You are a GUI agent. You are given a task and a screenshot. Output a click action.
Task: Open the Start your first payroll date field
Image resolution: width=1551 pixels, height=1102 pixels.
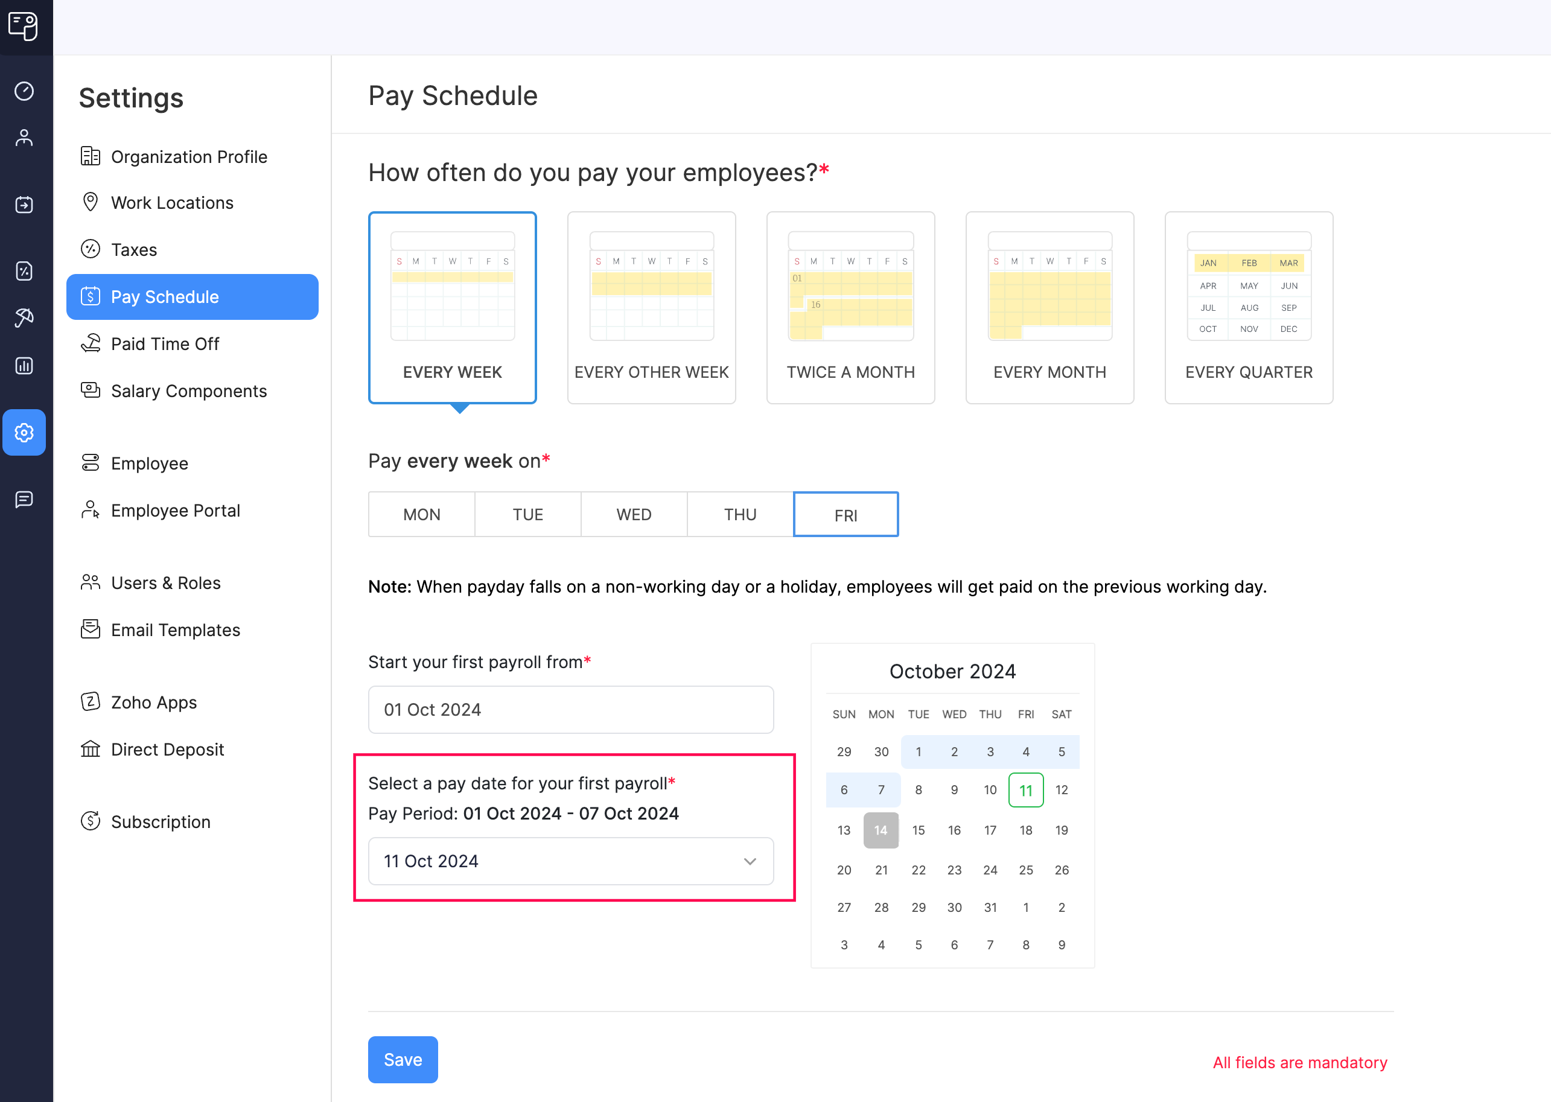(570, 710)
